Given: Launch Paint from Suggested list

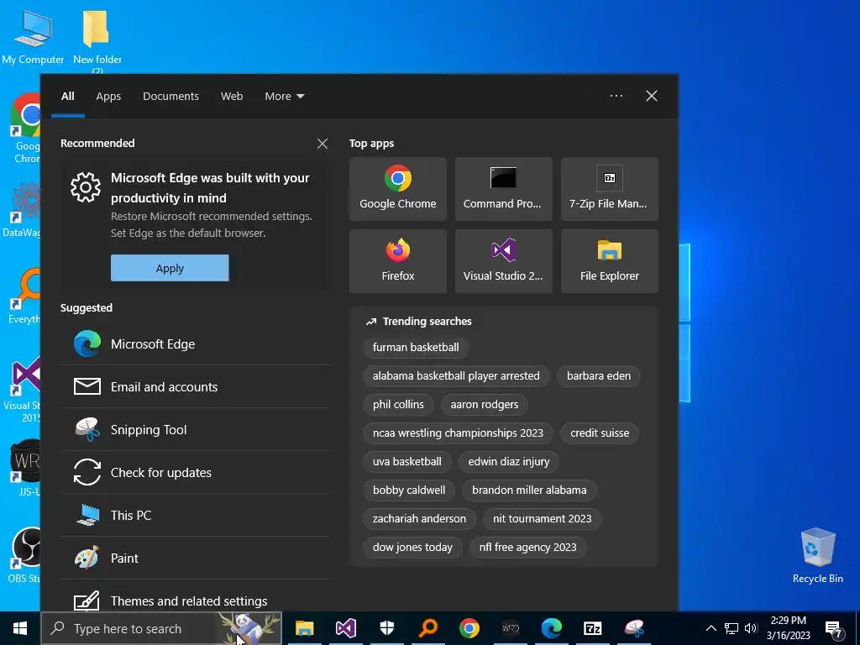Looking at the screenshot, I should pyautogui.click(x=195, y=558).
